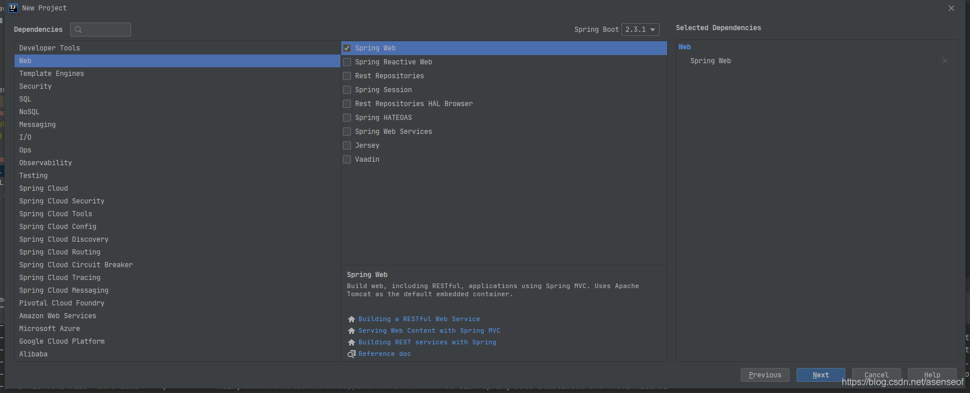Go to the Previous wizard step
Viewport: 970px width, 393px height.
[765, 375]
